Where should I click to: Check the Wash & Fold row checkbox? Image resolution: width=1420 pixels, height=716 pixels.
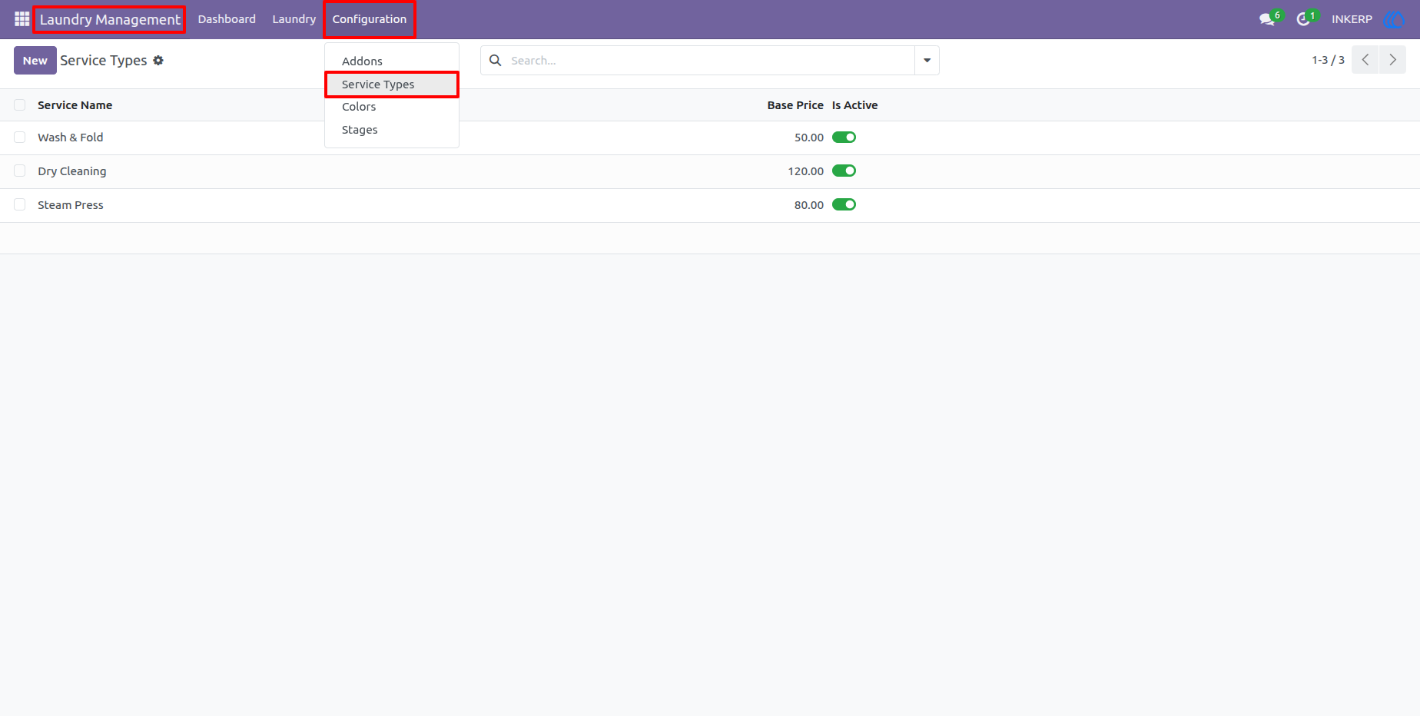click(20, 138)
